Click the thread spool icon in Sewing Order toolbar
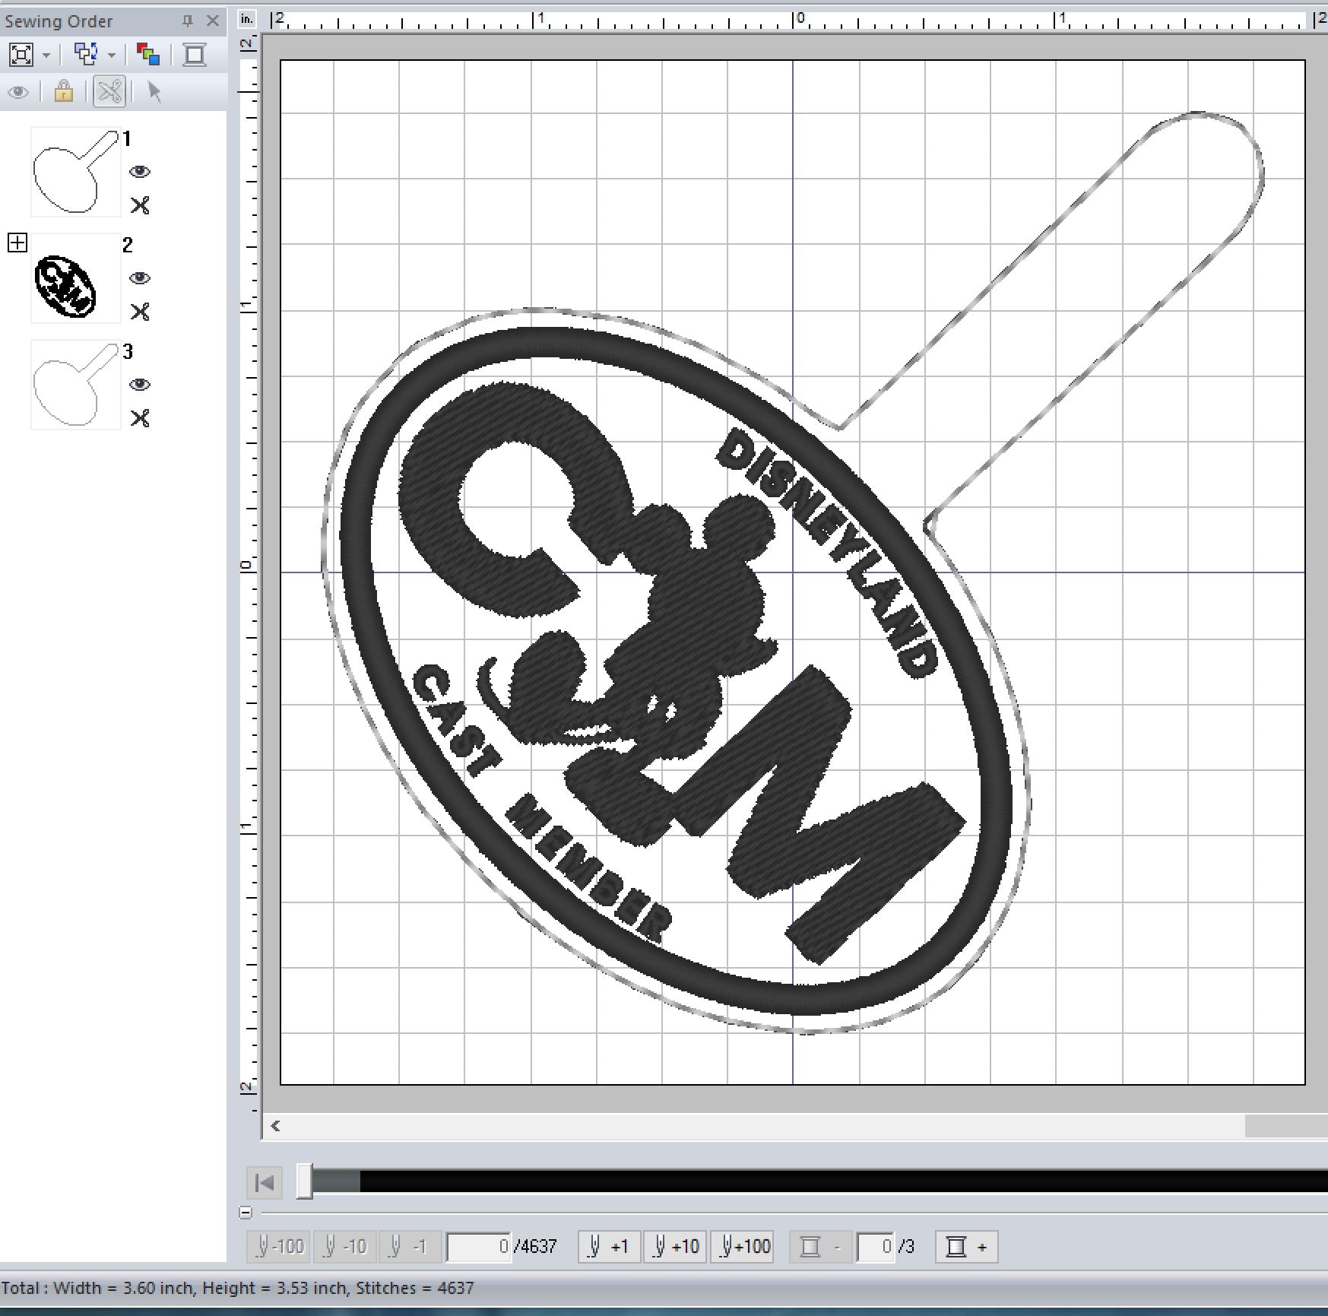The image size is (1328, 1316). 195,55
